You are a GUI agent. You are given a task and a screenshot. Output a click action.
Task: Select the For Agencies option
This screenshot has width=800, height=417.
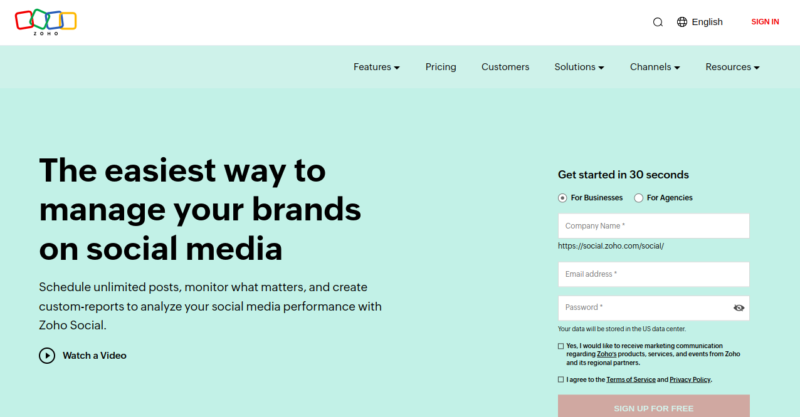(638, 198)
